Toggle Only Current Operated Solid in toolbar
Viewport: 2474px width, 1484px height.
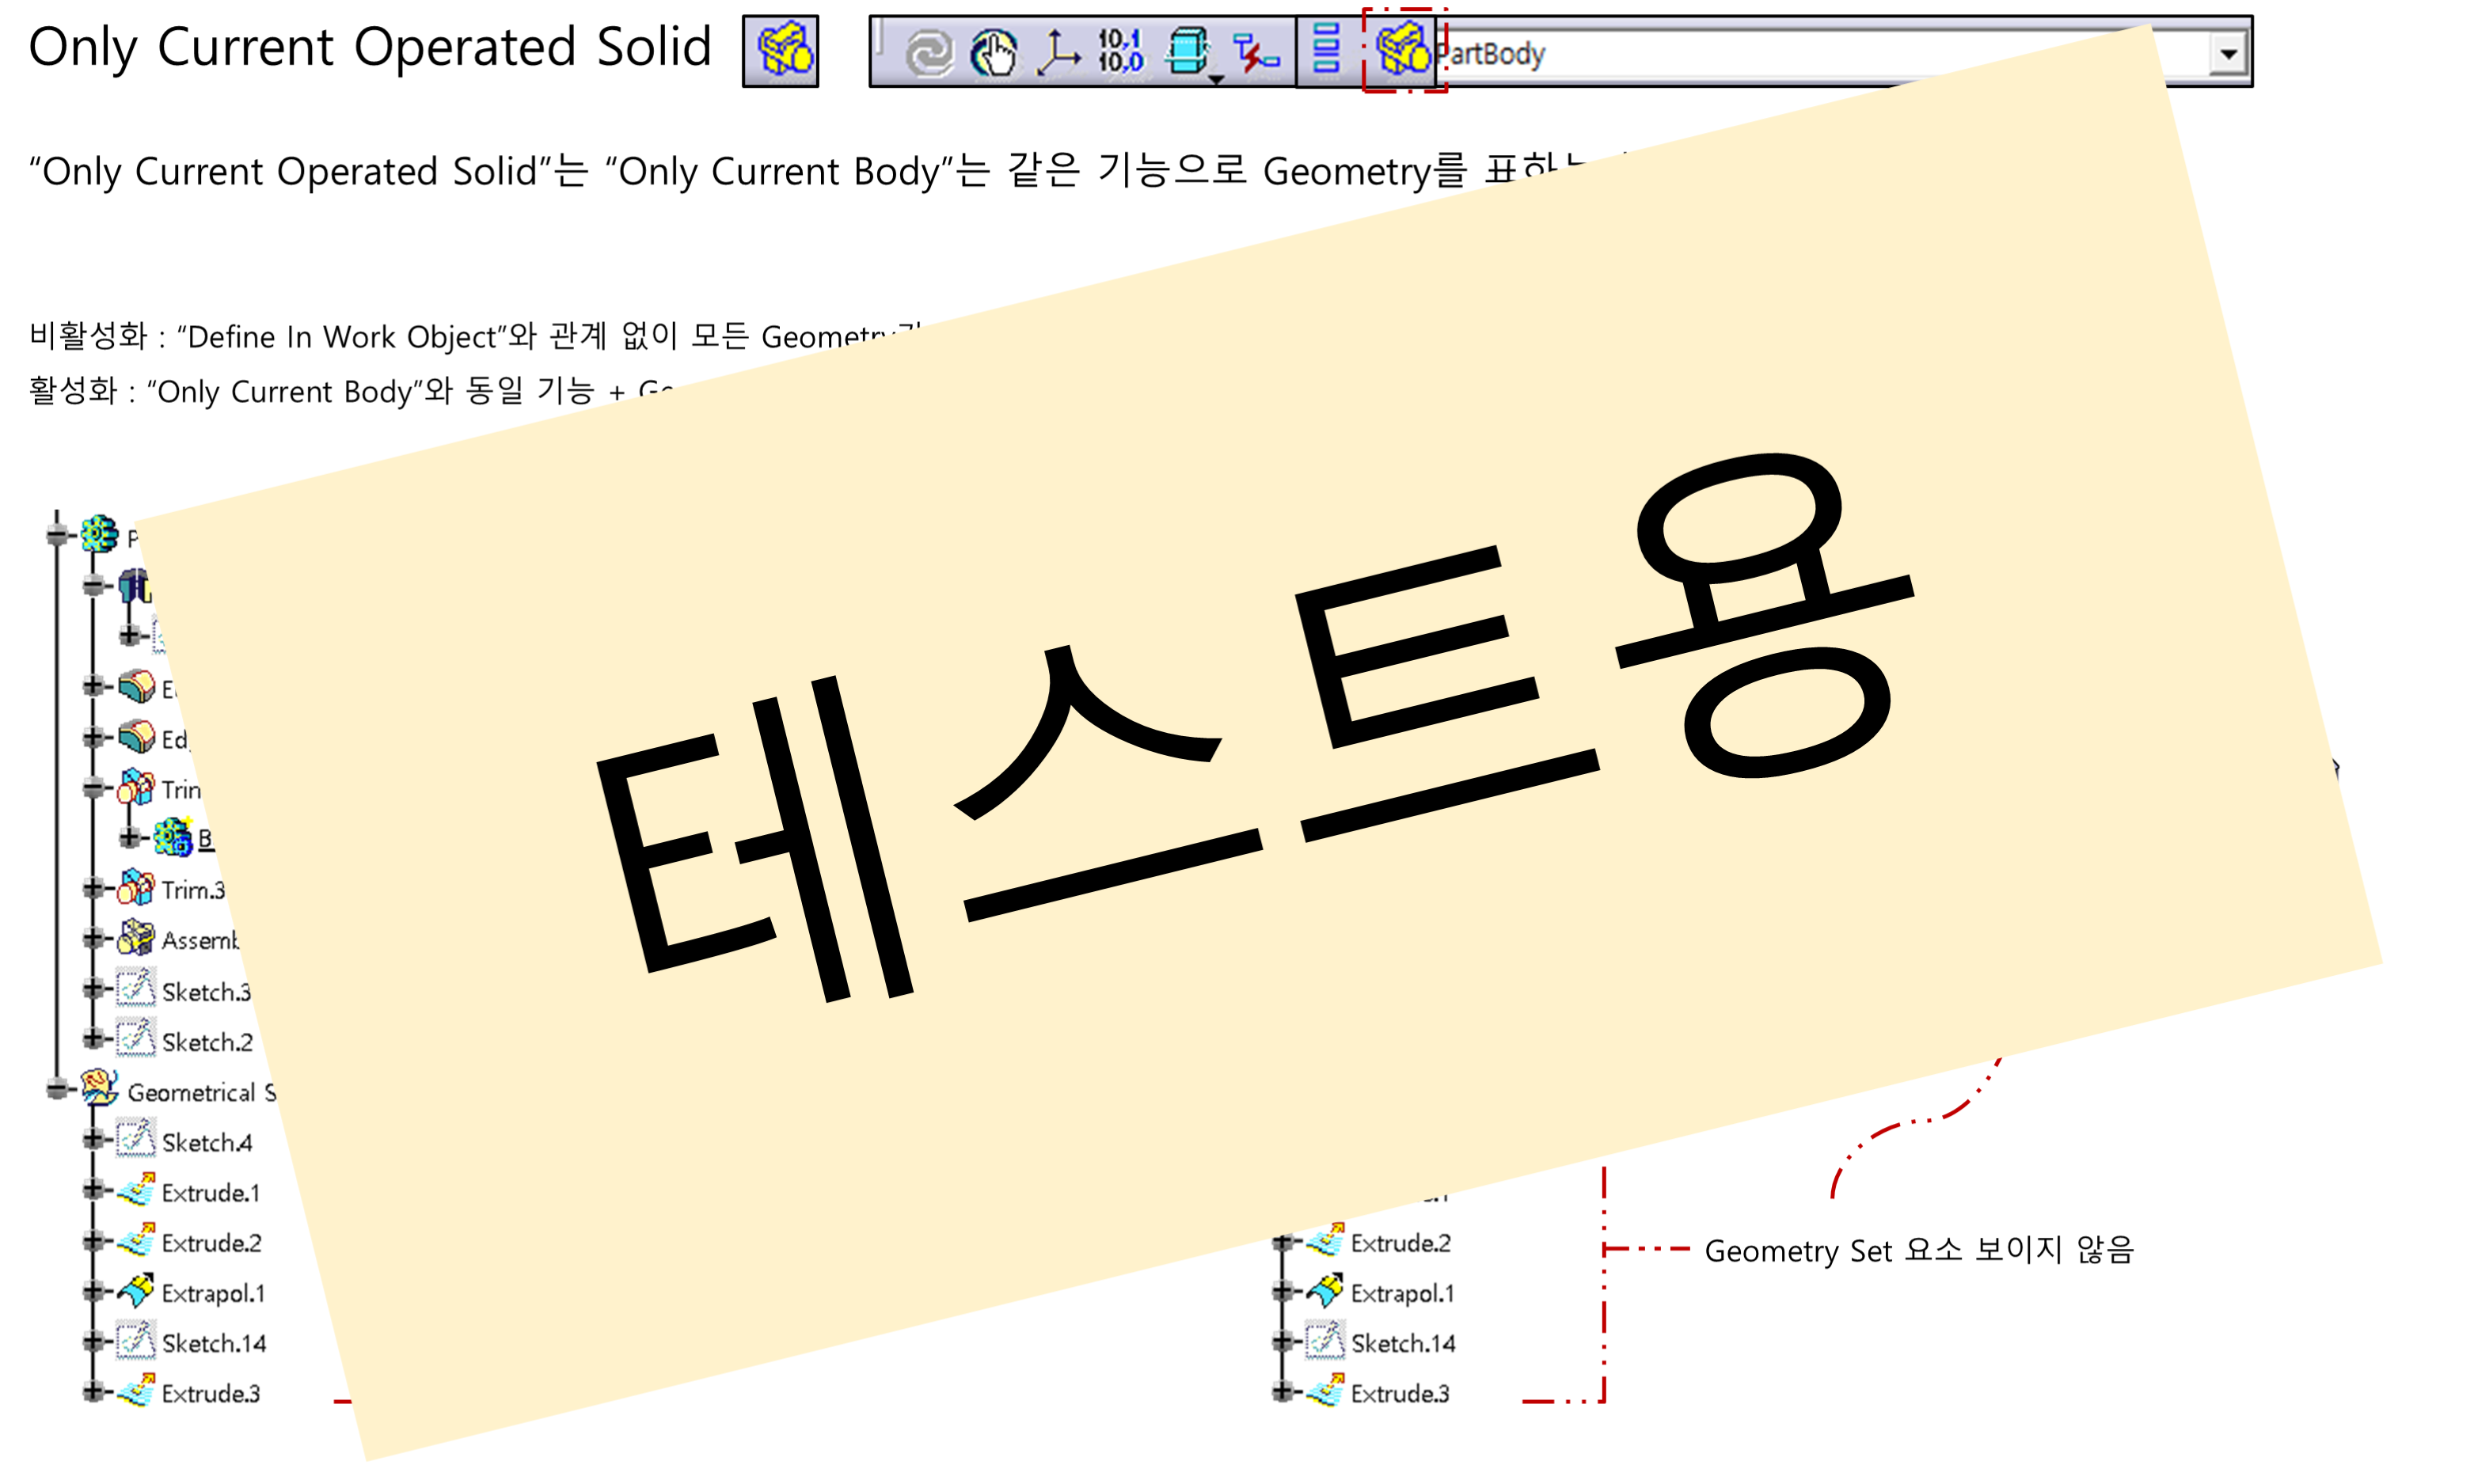tap(1402, 50)
